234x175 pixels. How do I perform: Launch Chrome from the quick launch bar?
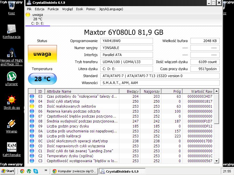(x=22, y=171)
